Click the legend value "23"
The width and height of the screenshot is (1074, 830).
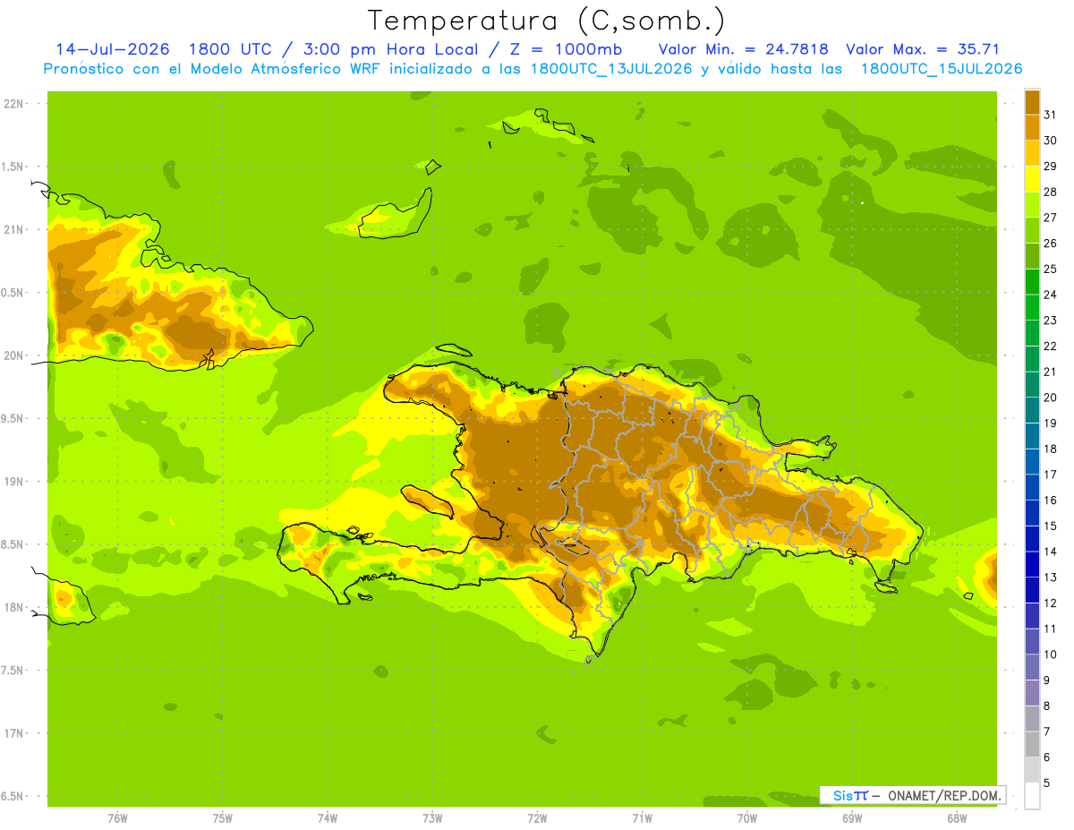tap(1051, 320)
